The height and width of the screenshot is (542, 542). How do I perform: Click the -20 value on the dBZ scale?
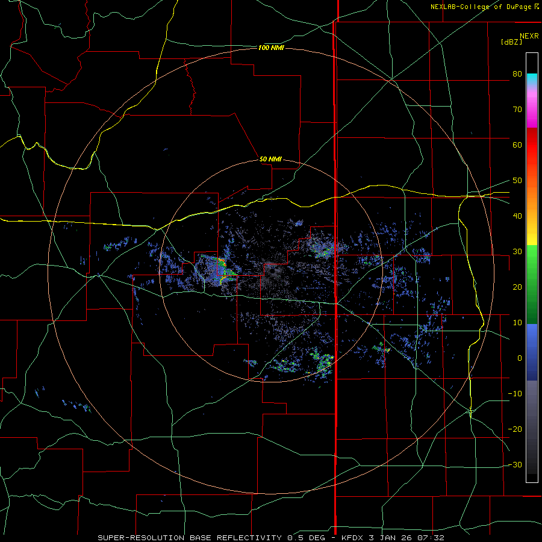[x=515, y=429]
